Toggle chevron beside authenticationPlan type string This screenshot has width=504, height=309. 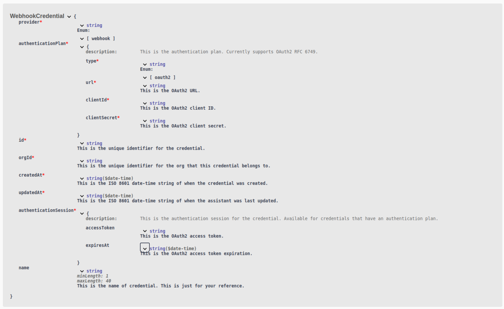[145, 64]
